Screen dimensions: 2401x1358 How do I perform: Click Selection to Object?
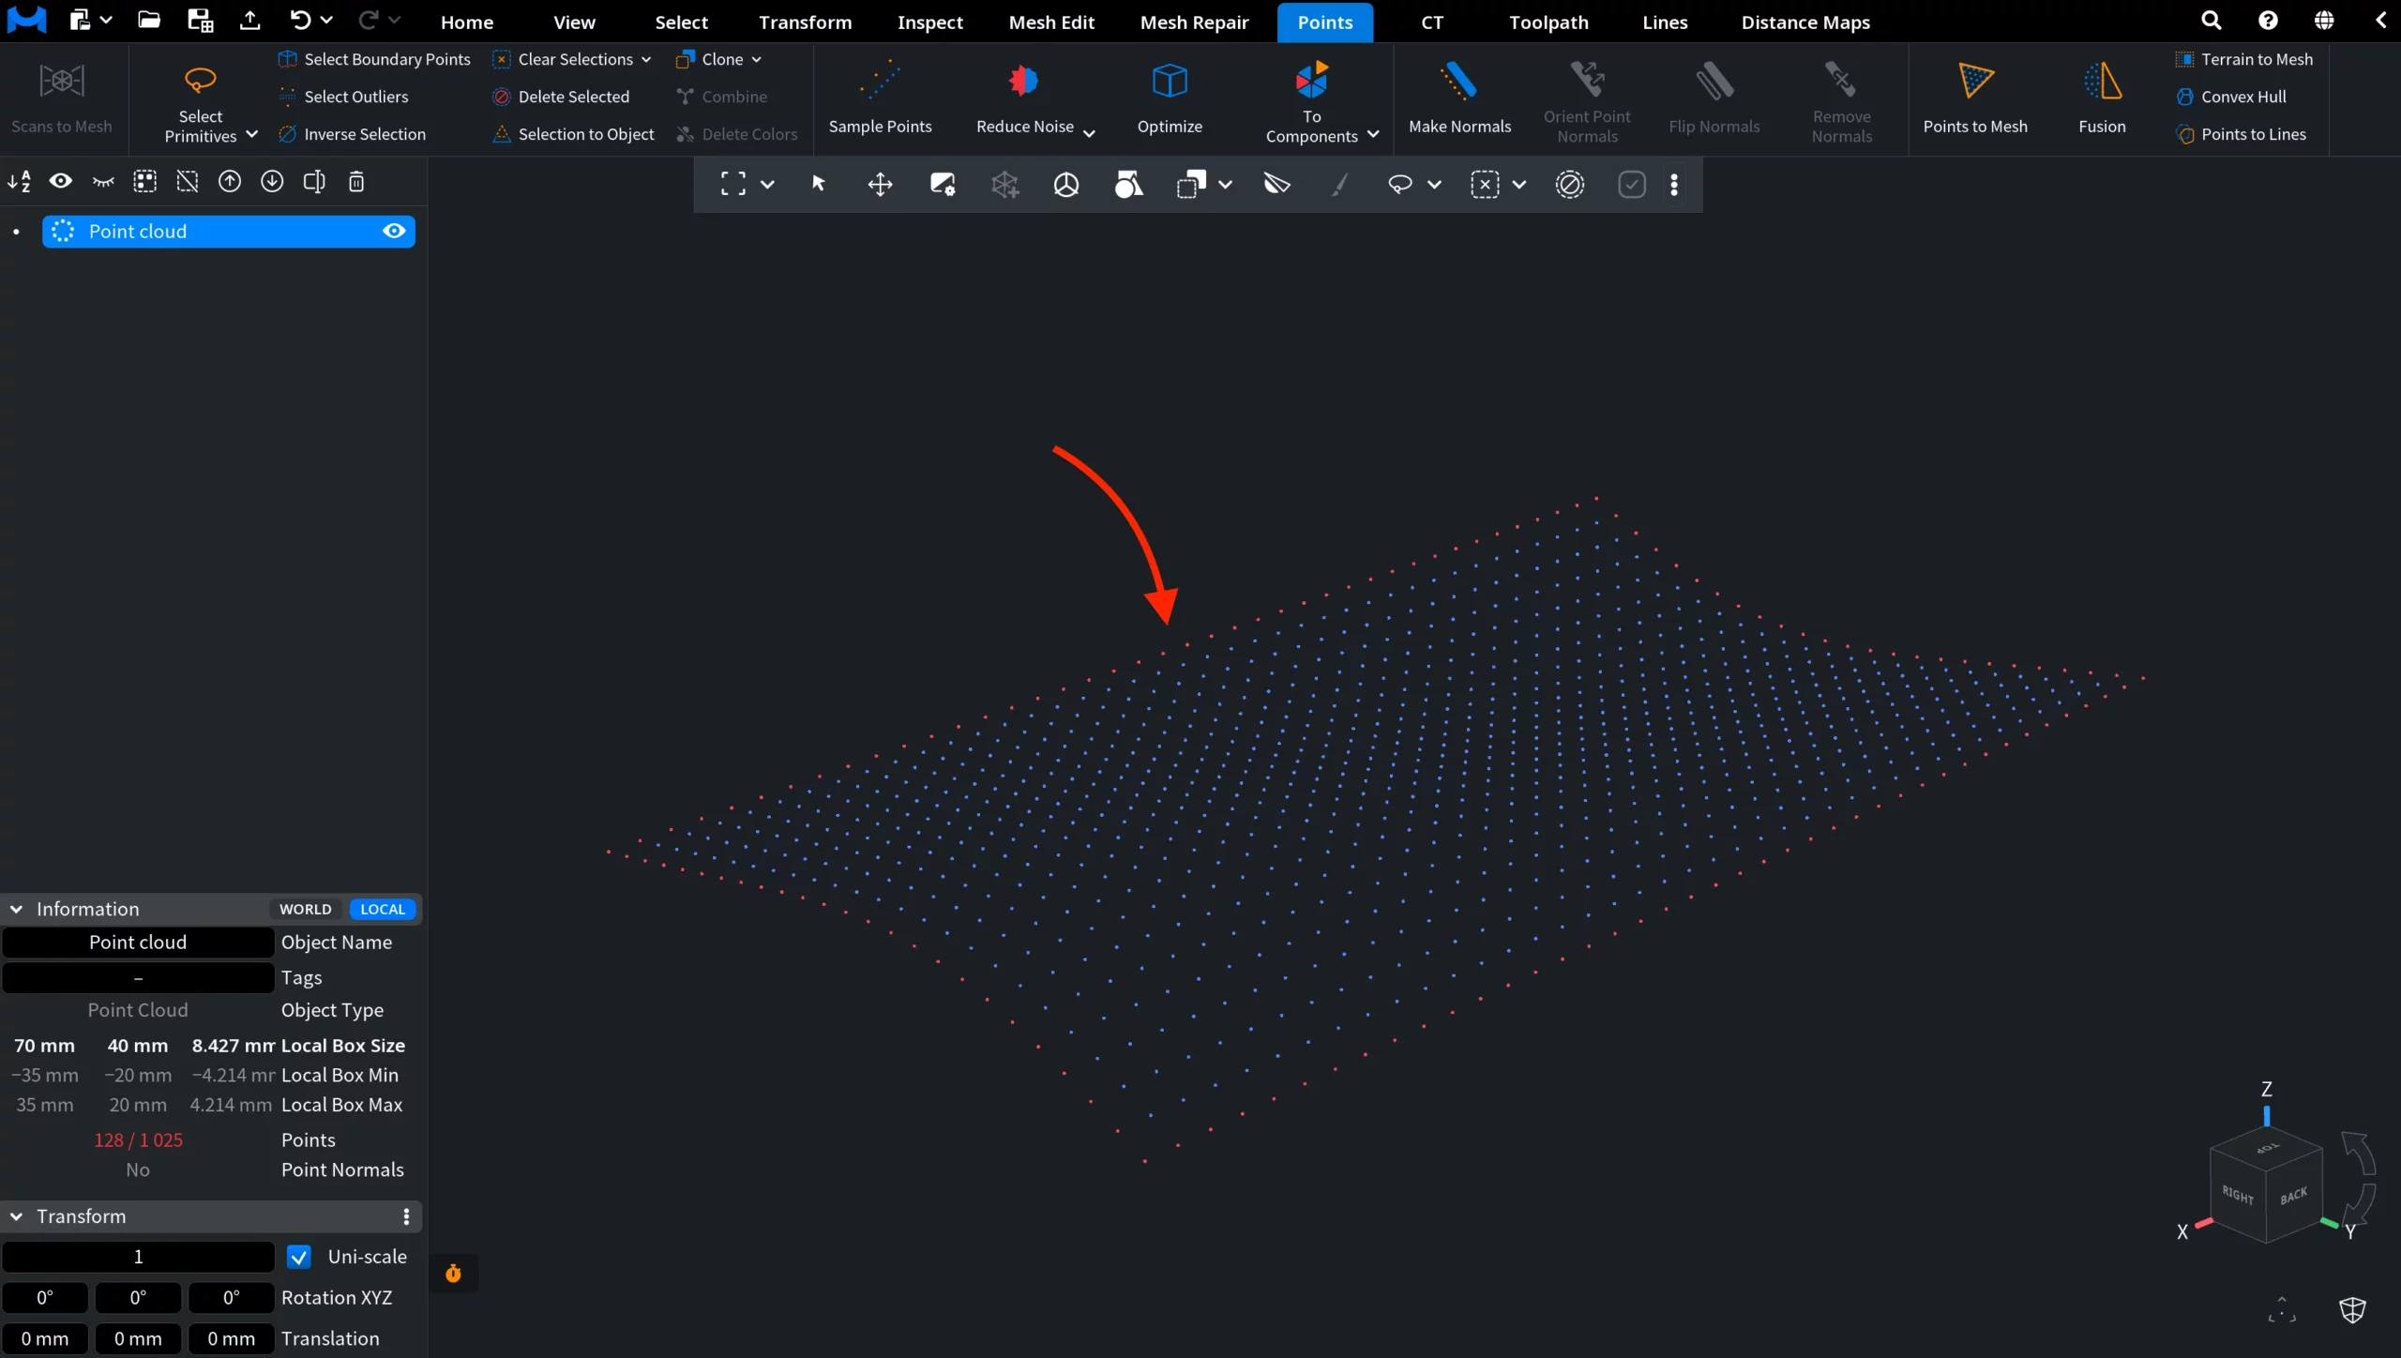pos(573,134)
